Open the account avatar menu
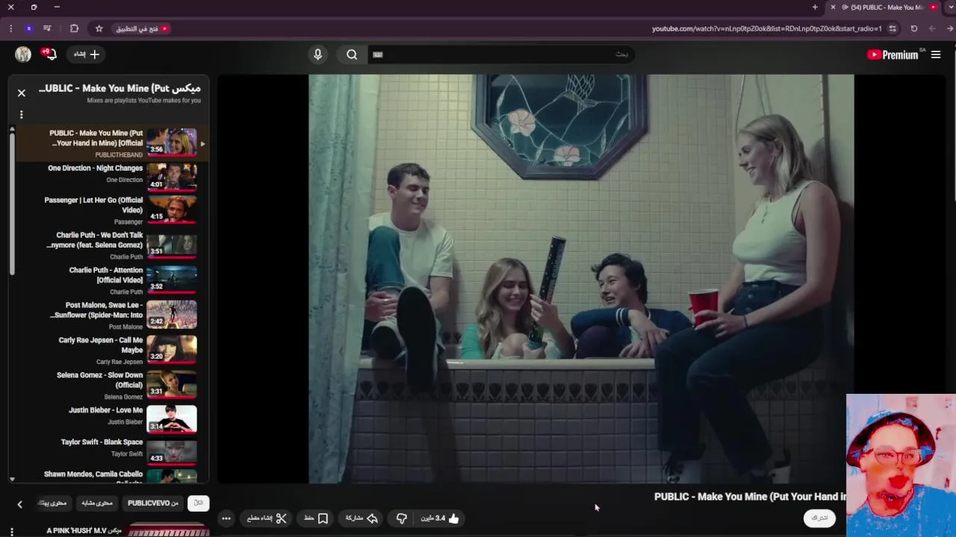Screen dimensions: 956x537 (23, 54)
